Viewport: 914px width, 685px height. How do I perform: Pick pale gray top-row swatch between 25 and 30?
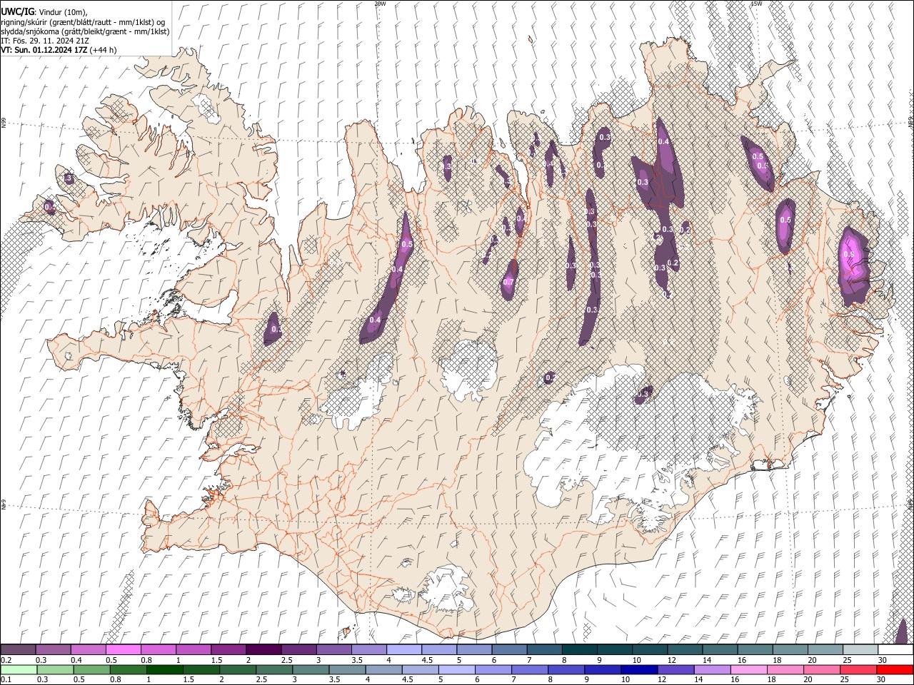coord(860,650)
